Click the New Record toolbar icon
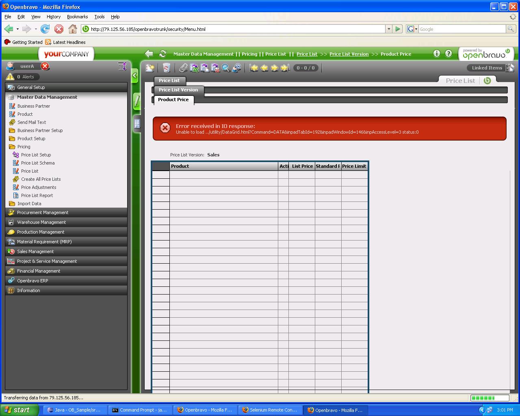 150,68
